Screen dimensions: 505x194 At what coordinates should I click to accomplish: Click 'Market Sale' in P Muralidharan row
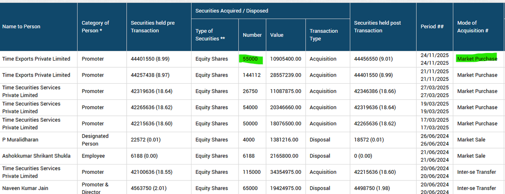tap(471, 139)
